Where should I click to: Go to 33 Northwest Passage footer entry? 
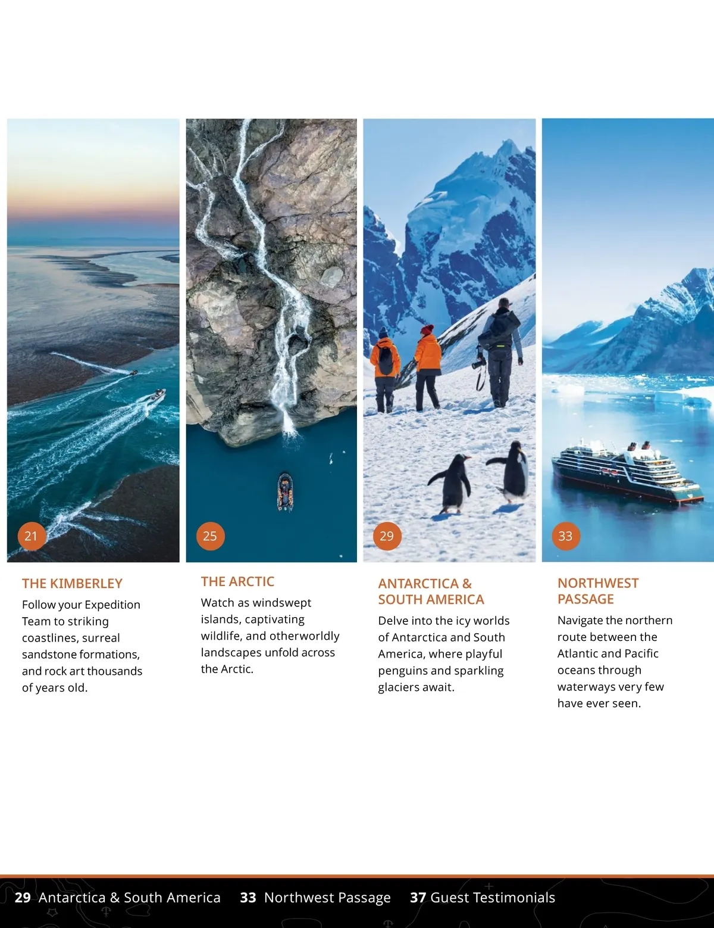coord(315,898)
